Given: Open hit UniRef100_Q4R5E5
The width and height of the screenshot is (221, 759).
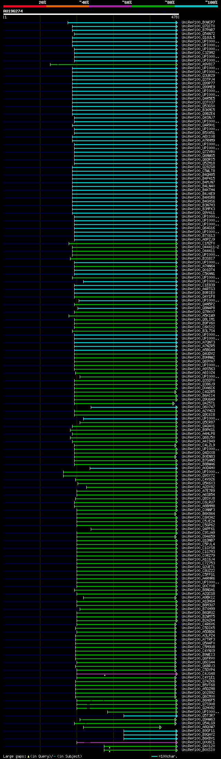Looking at the screenshot, I should coord(198,99).
